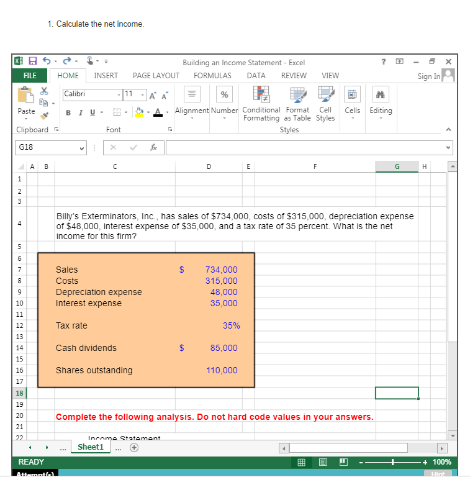Click formula bar Cancel X icon
Image resolution: width=470 pixels, height=477 pixels.
pos(113,148)
